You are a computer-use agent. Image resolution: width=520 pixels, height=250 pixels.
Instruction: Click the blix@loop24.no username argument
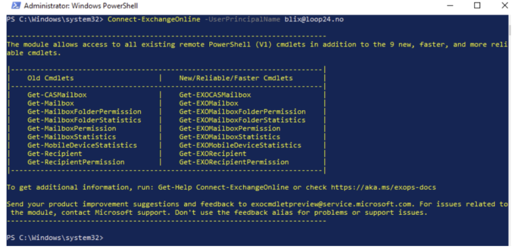click(314, 20)
